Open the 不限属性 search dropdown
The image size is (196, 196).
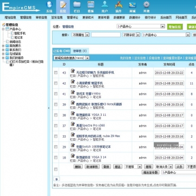click(81, 35)
